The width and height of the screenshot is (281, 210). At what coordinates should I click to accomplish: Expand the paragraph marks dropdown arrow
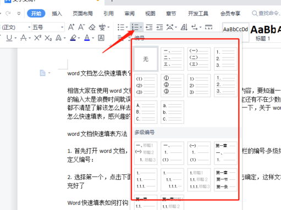tap(200, 27)
